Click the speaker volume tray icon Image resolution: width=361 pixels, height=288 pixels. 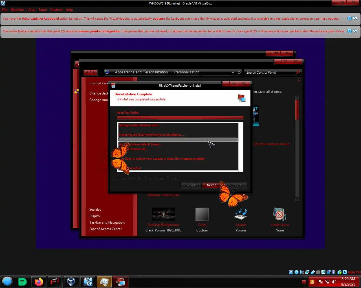pos(334,282)
